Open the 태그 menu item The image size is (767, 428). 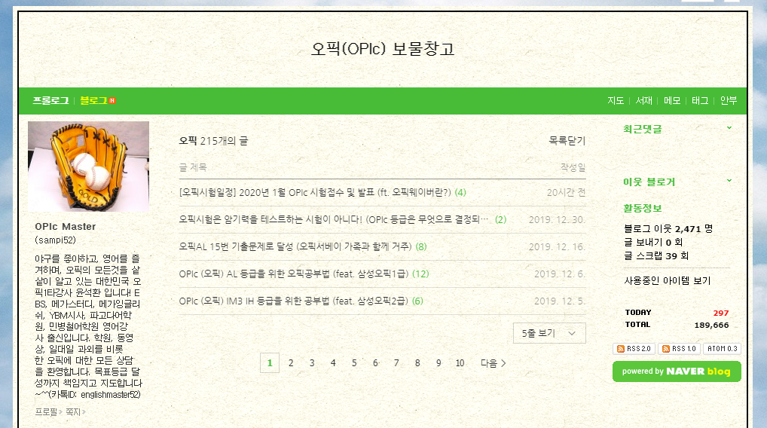(699, 101)
